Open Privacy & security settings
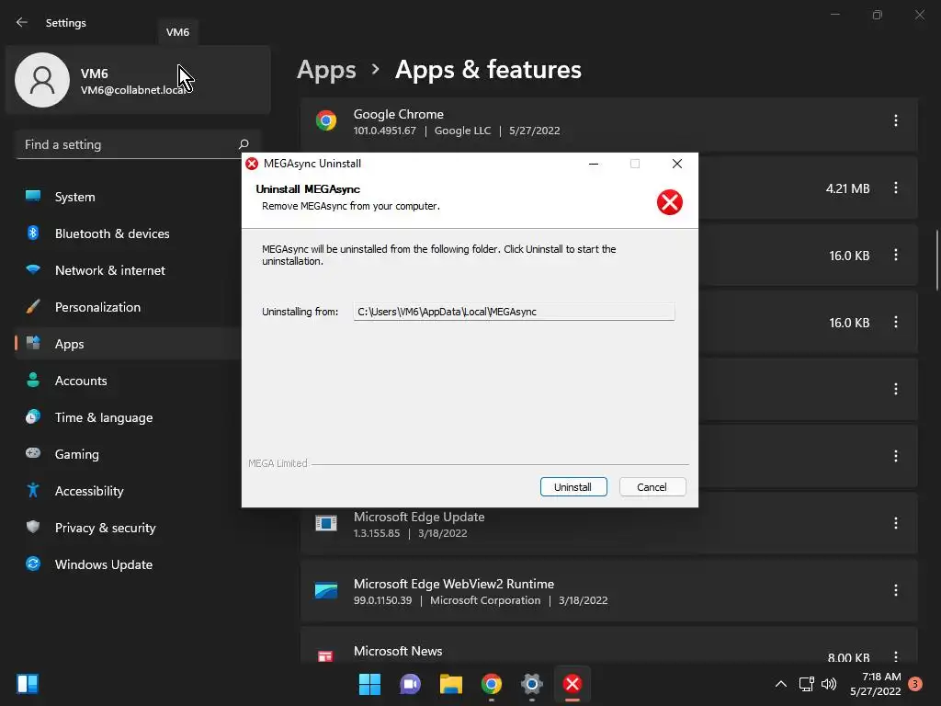The image size is (941, 706). pyautogui.click(x=128, y=528)
